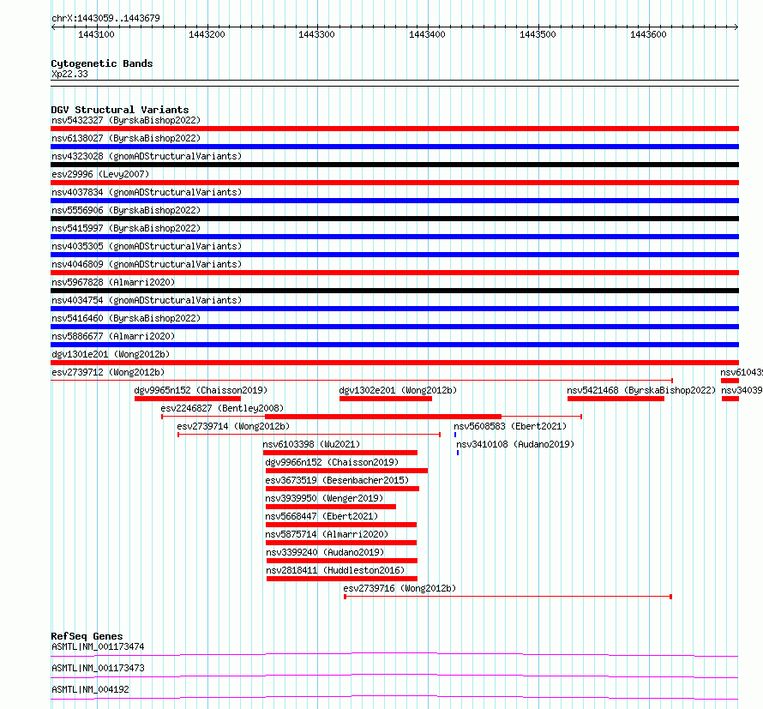
Task: Click the left arrow of the ruler
Action: pyautogui.click(x=53, y=27)
